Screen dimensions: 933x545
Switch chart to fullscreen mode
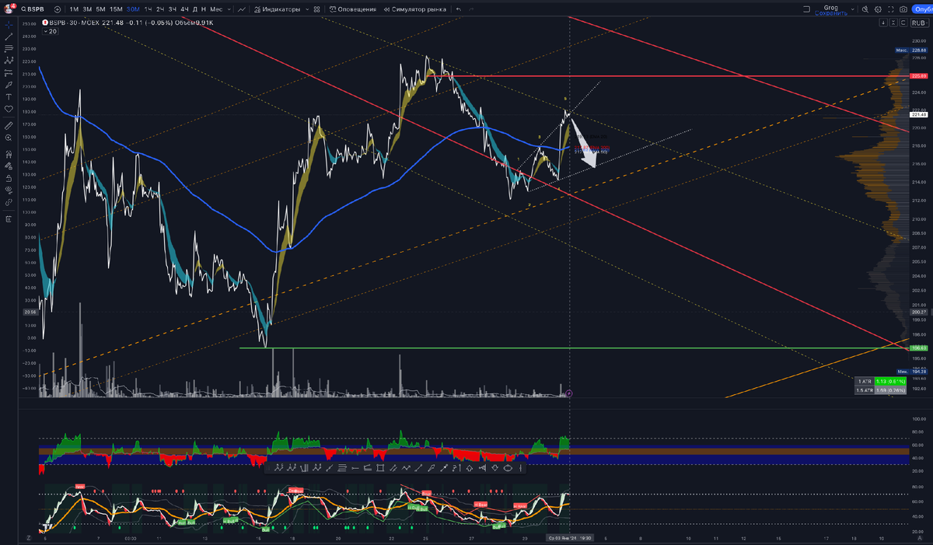890,9
